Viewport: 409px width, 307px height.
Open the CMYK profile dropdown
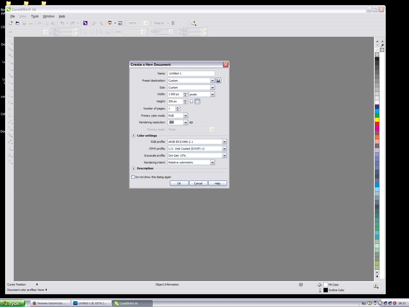coord(224,149)
